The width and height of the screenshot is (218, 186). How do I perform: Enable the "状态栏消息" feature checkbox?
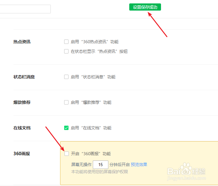(66, 77)
